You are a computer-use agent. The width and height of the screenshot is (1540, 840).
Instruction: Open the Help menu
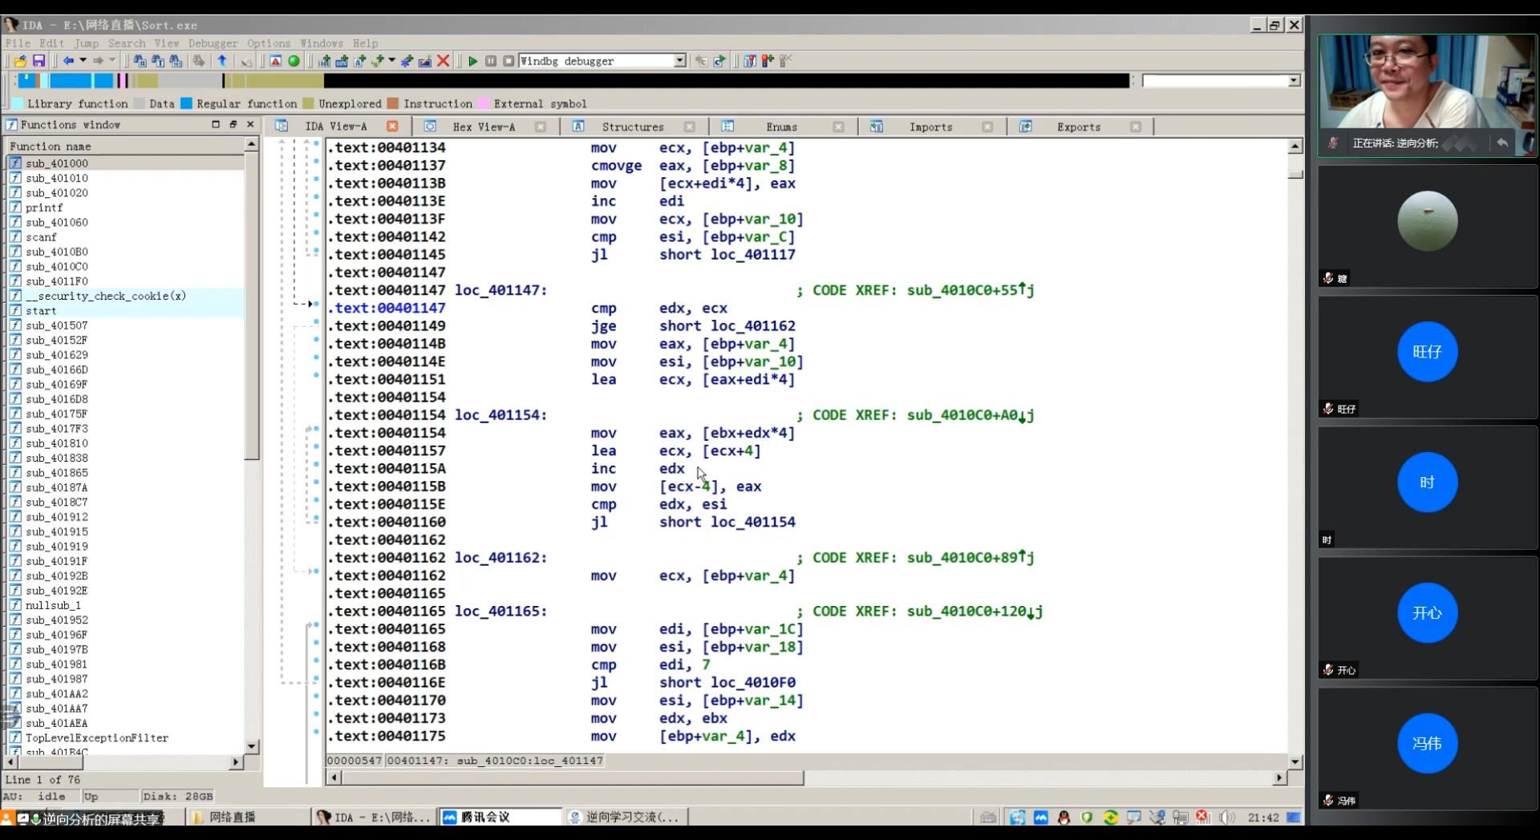point(365,43)
